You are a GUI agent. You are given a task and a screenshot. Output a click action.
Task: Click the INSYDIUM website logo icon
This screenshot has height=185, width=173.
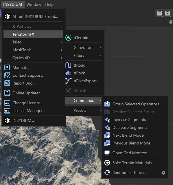7,120
